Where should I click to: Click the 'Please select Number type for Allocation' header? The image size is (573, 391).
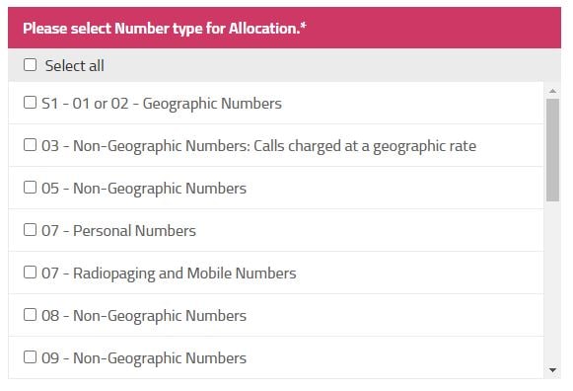pos(284,28)
